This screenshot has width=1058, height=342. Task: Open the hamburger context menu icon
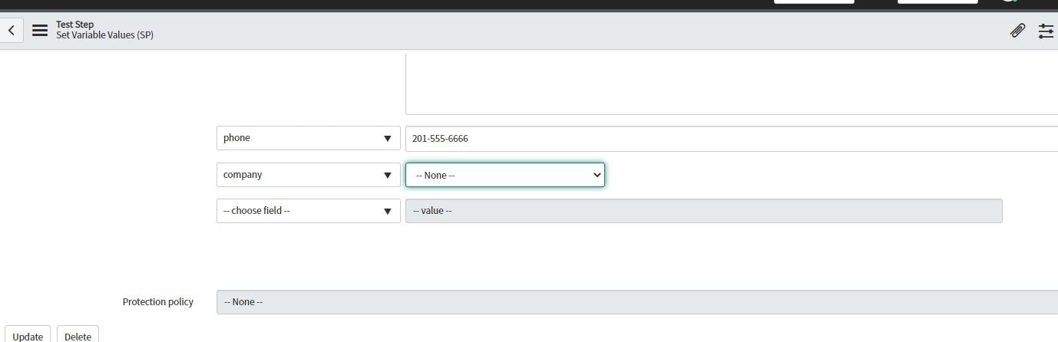40,31
